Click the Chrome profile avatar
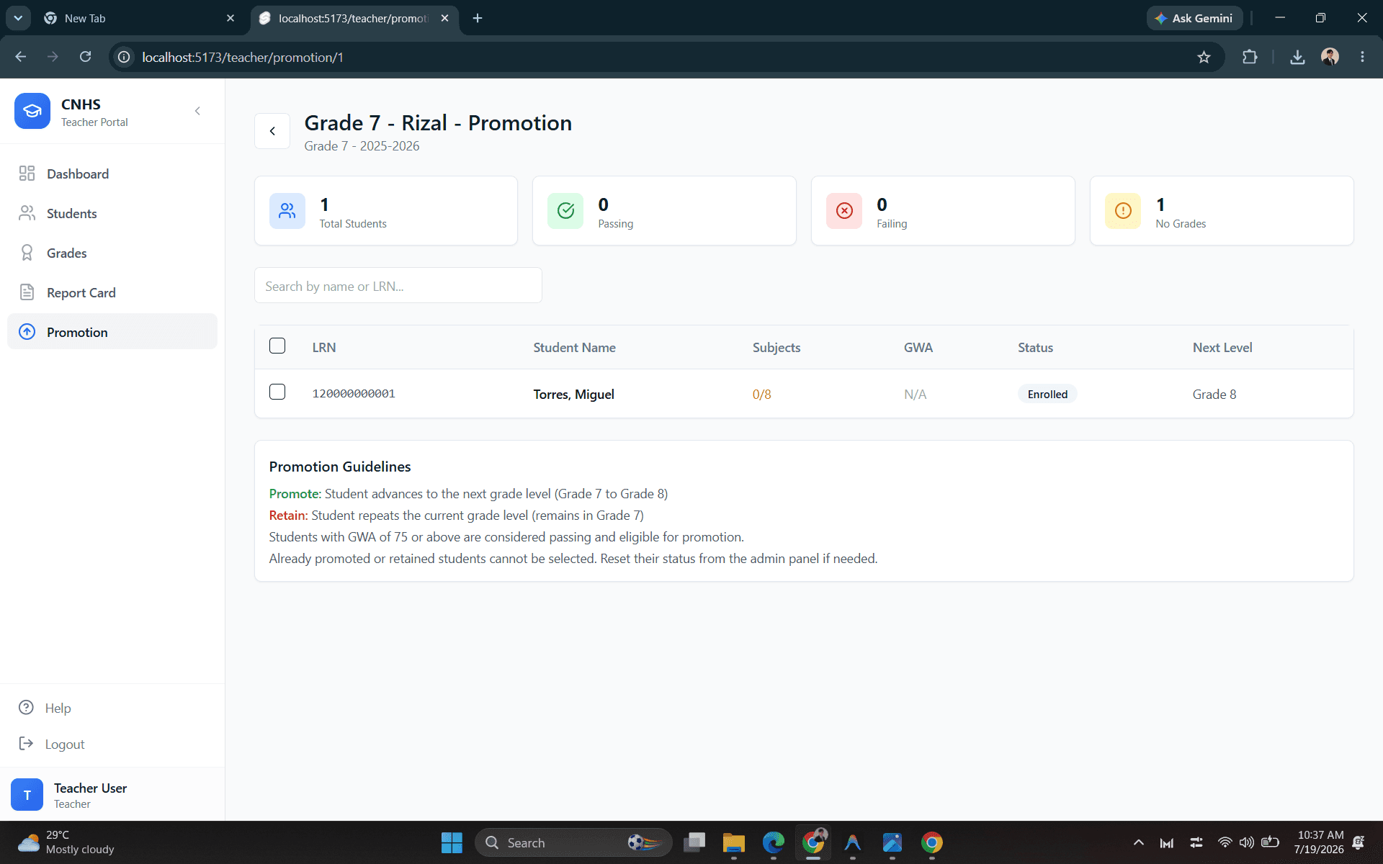This screenshot has width=1383, height=864. (1330, 57)
